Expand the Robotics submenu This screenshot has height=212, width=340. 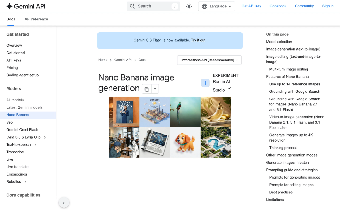click(25, 182)
